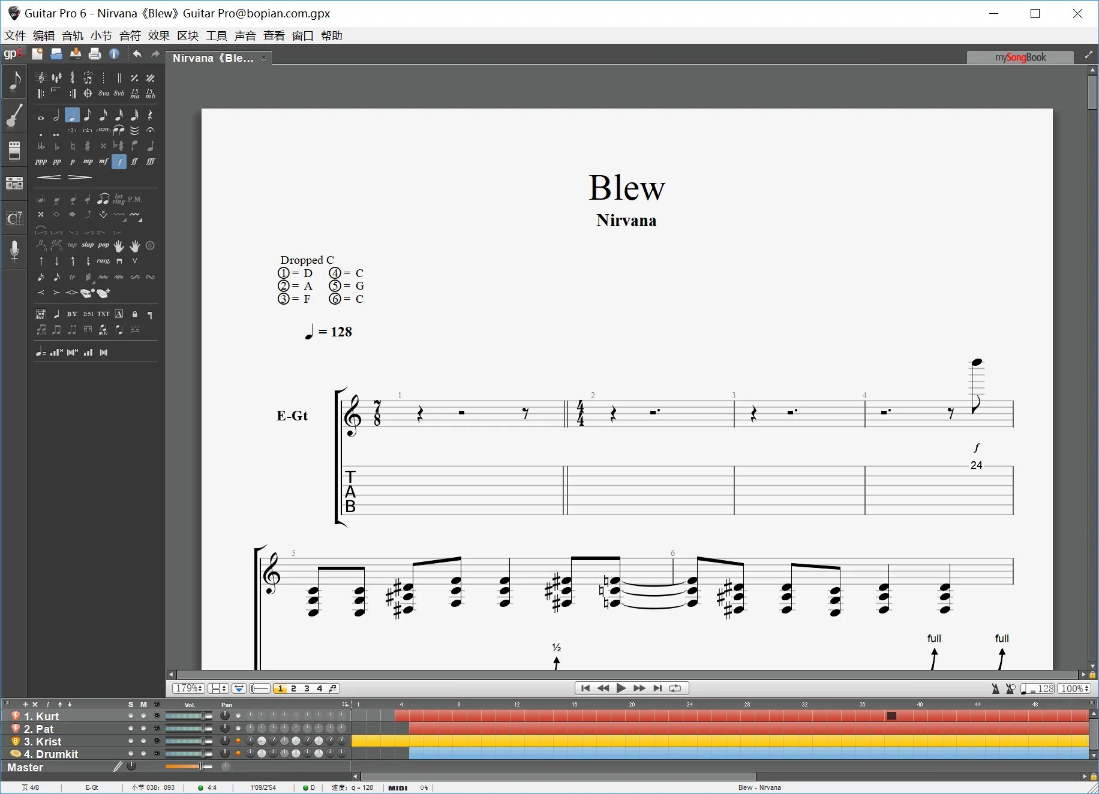Viewport: 1099px width, 794px height.
Task: Adjust the 1. Kurt volume slider
Action: click(x=188, y=715)
